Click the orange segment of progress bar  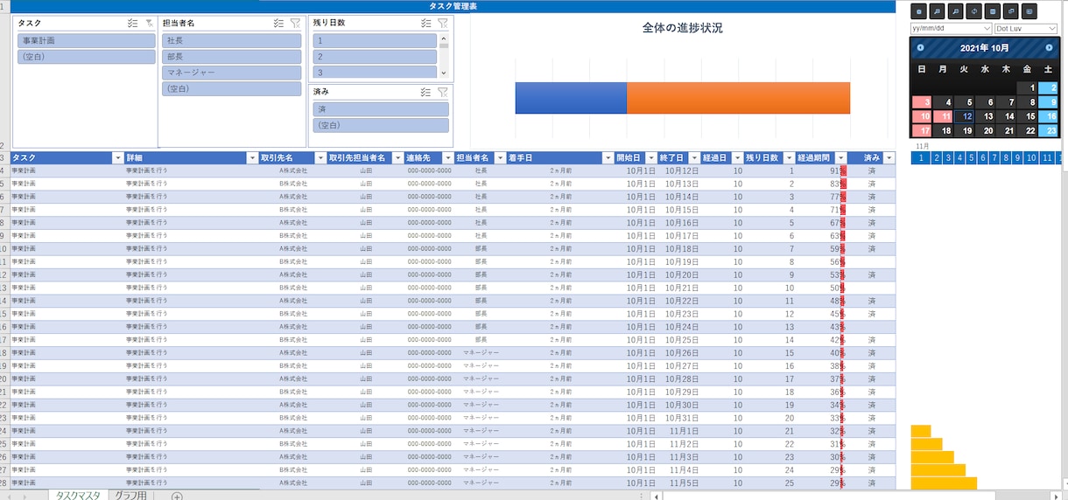[738, 98]
